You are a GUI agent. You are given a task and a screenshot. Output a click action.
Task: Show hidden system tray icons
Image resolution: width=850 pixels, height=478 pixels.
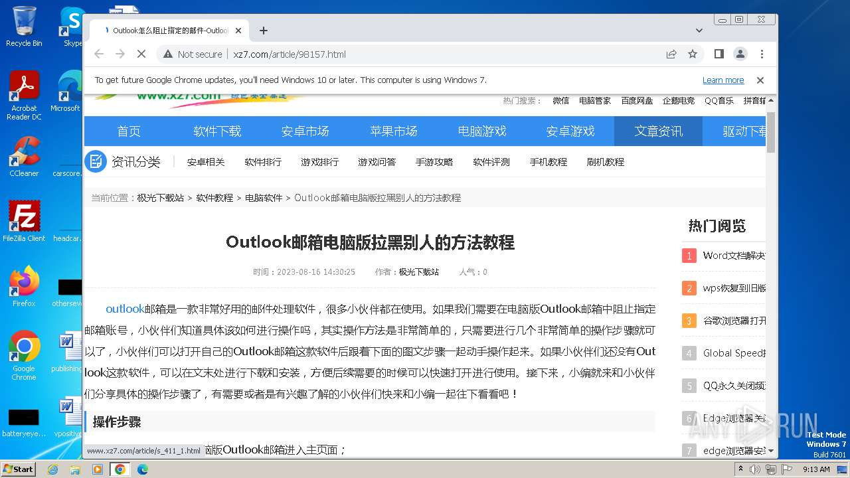click(741, 469)
